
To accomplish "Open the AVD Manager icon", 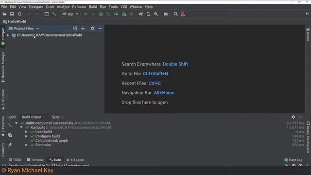I will click(148, 14).
